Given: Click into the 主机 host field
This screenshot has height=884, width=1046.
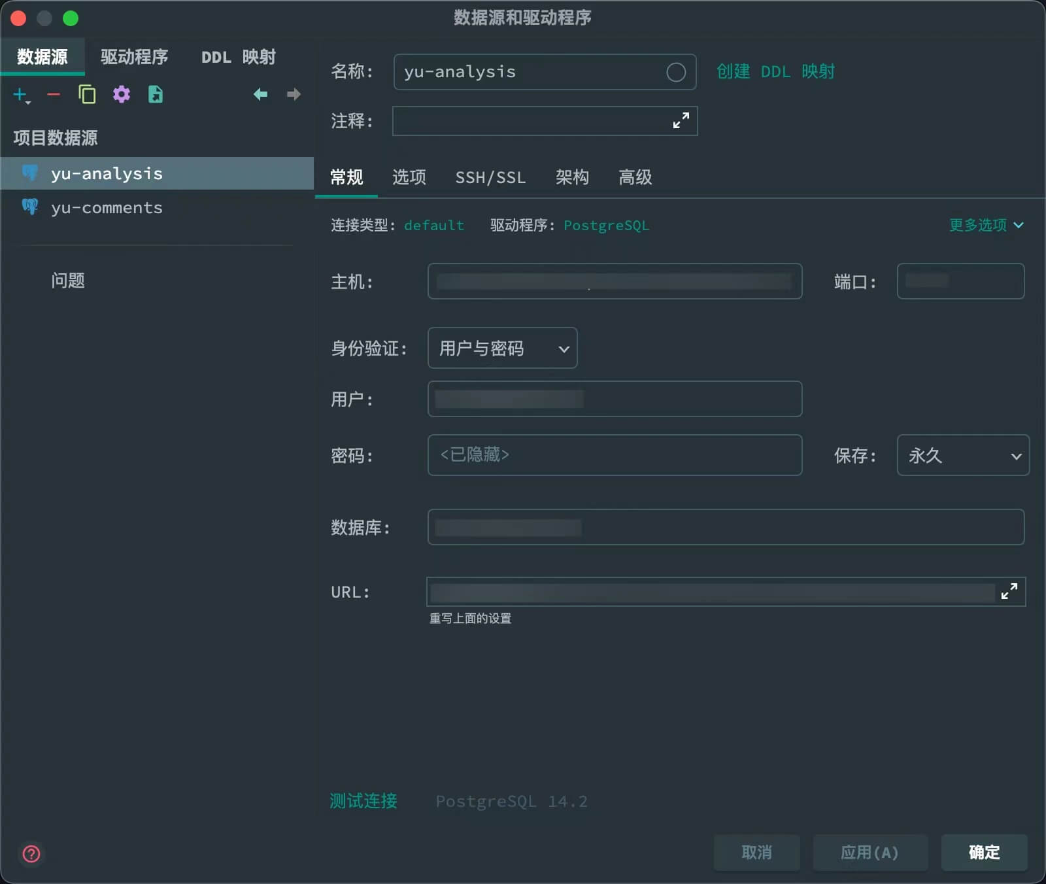Looking at the screenshot, I should 615,281.
